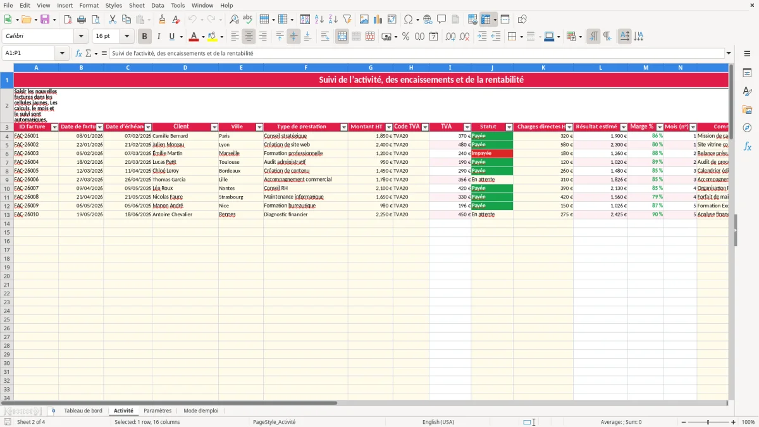Screen dimensions: 759x427
Task: Click the horizontal scrollbar
Action: (x=171, y=402)
